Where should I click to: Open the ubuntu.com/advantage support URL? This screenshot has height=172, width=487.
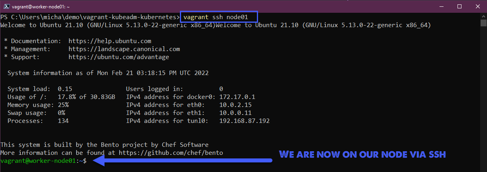click(118, 57)
